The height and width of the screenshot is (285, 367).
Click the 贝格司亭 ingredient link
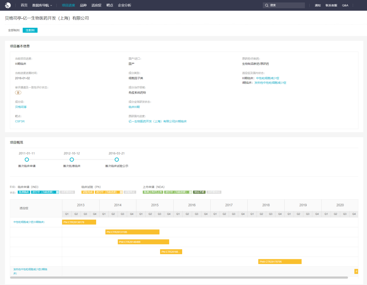tap(21, 107)
